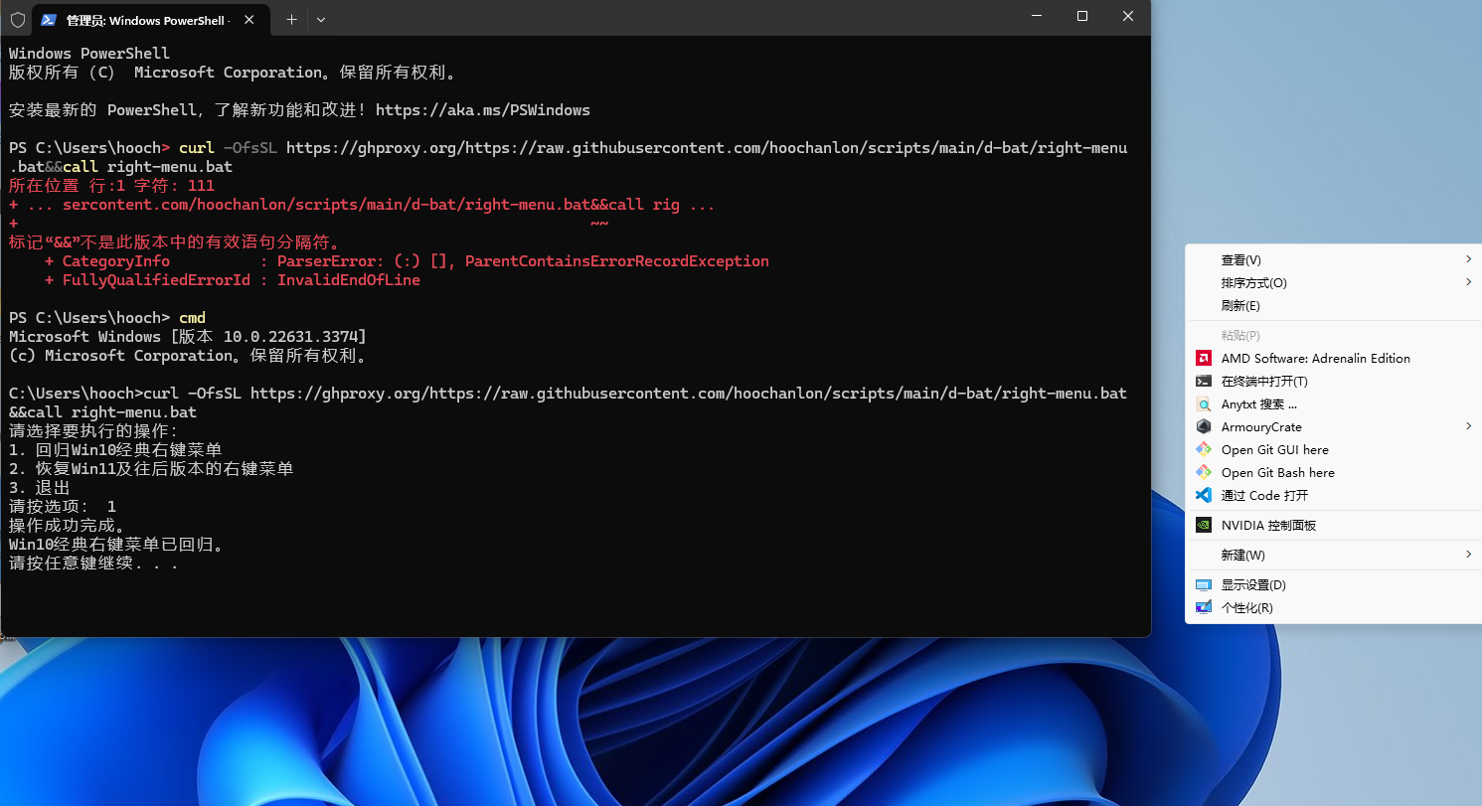The width and height of the screenshot is (1482, 806).
Task: Click the 个性化 personalization icon
Action: [x=1204, y=607]
